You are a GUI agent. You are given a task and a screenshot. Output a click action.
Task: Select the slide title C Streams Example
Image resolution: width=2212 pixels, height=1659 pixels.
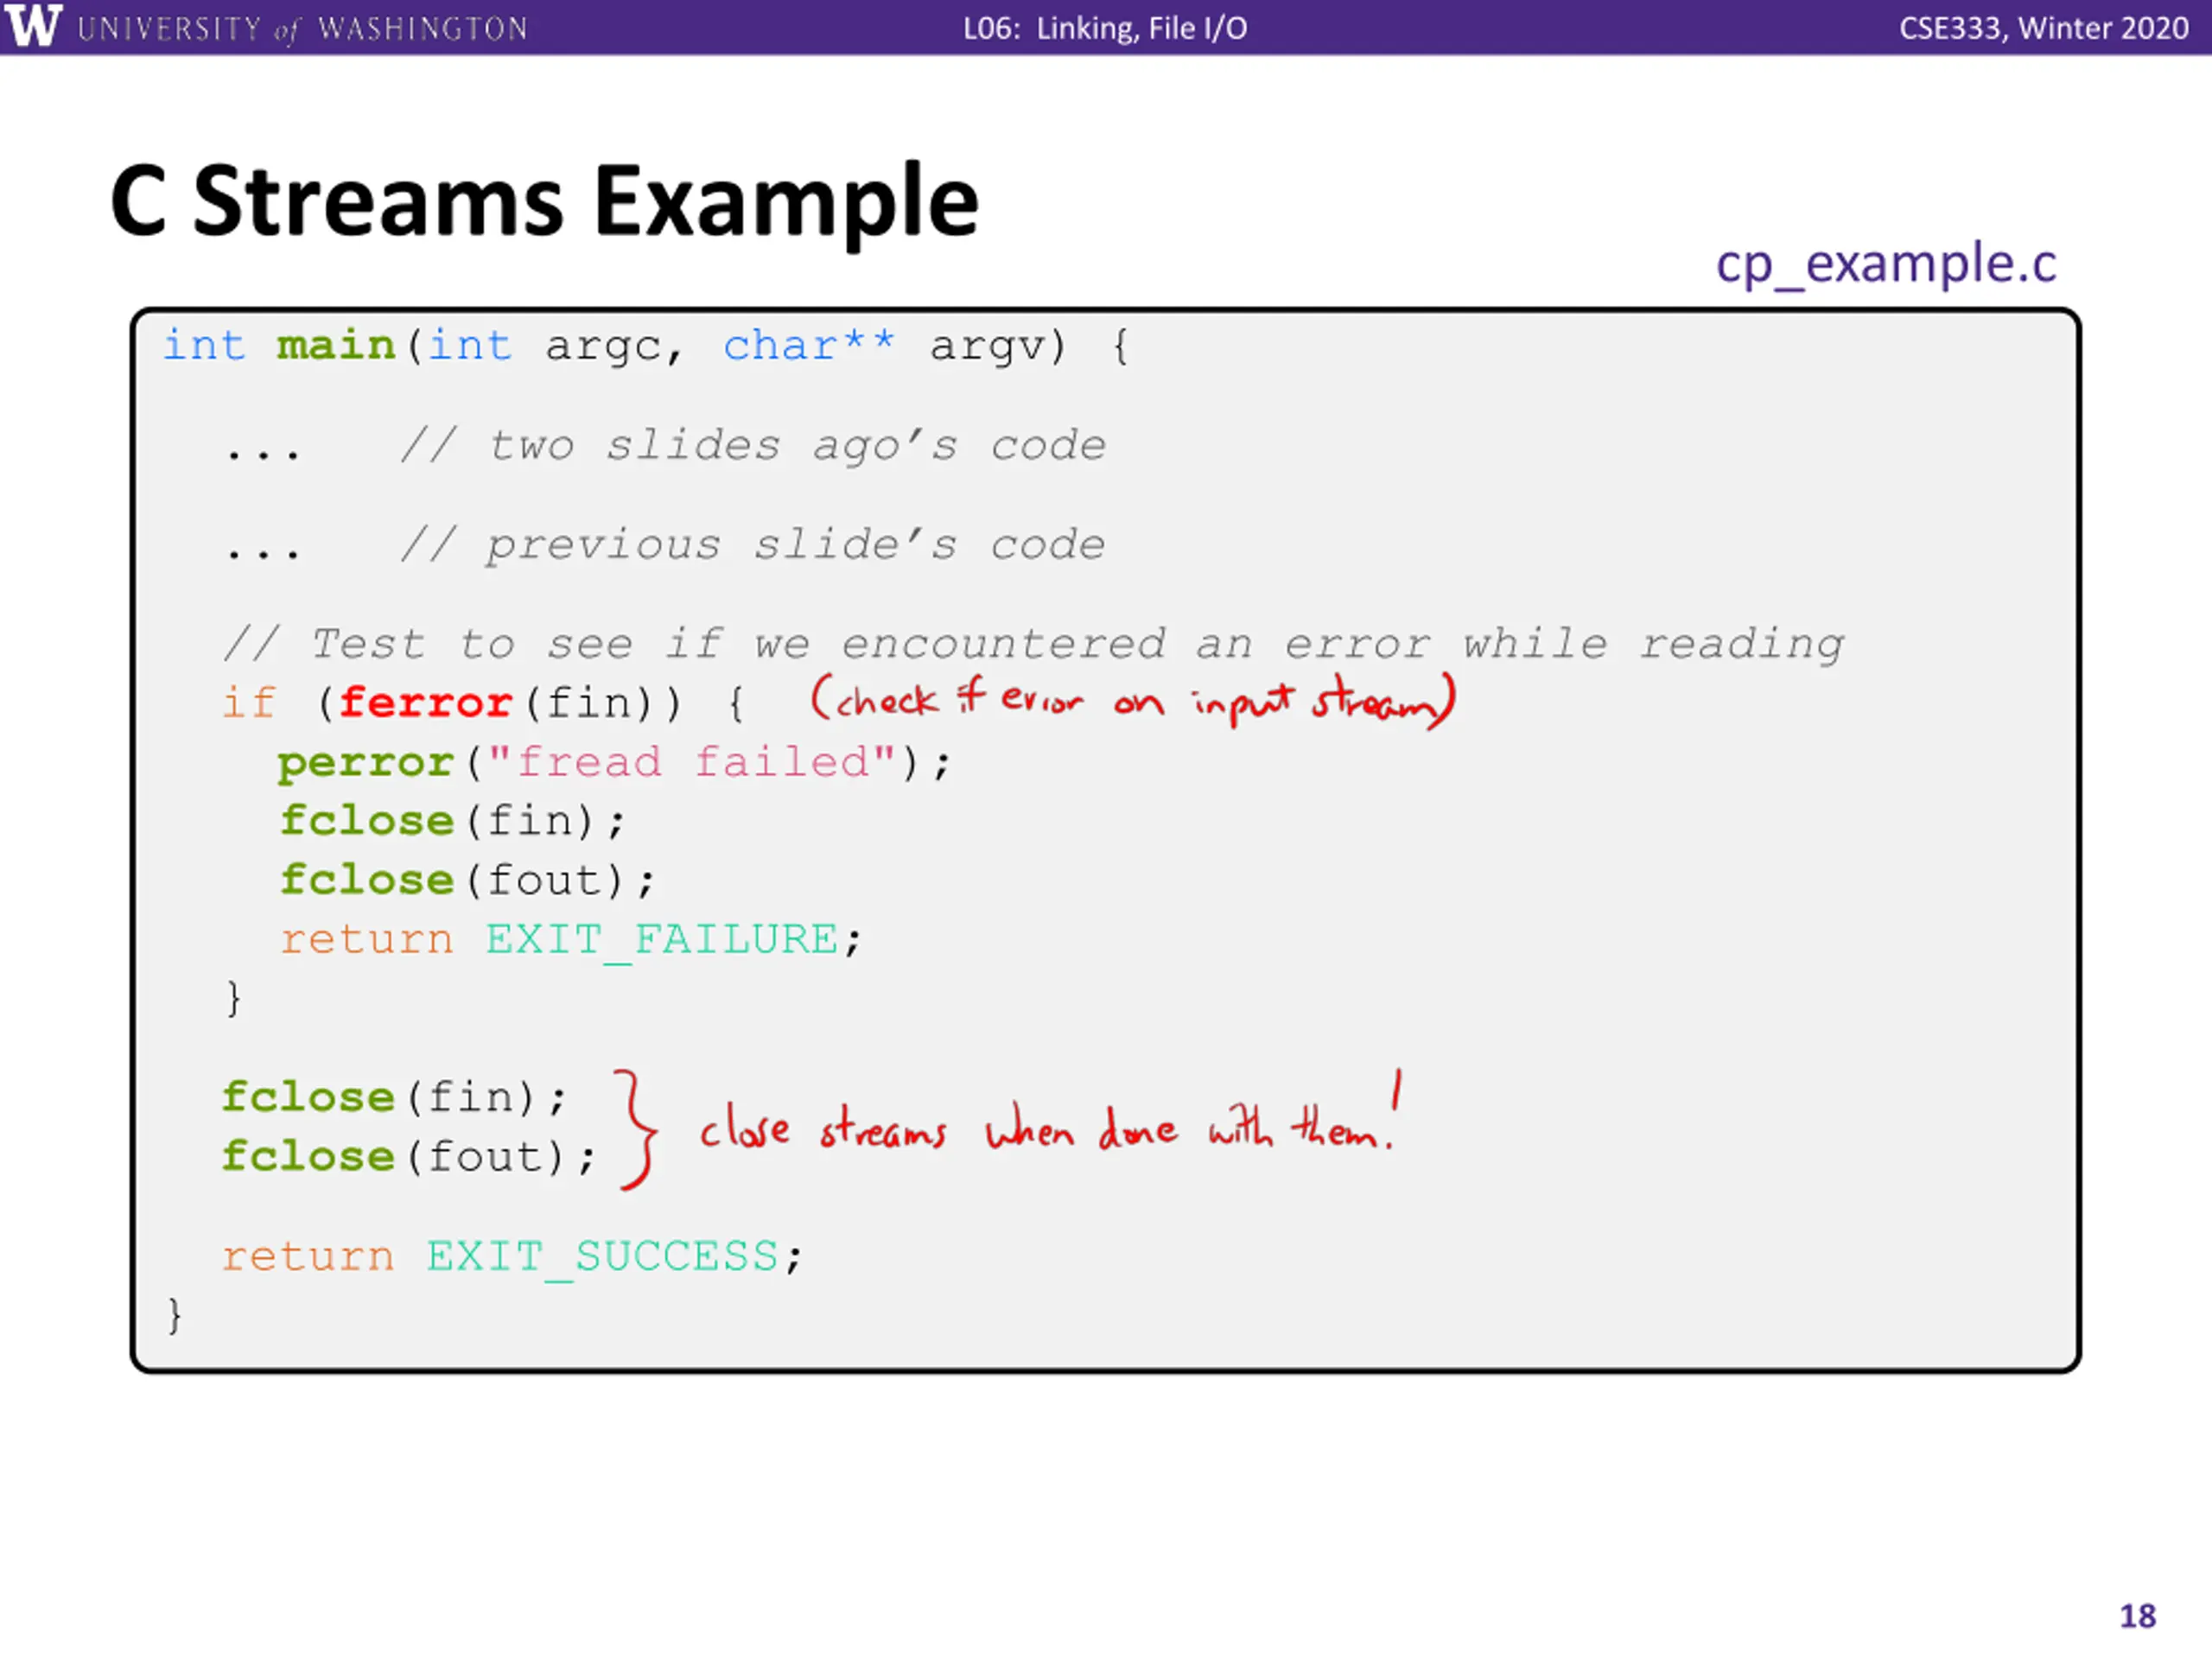coord(545,201)
